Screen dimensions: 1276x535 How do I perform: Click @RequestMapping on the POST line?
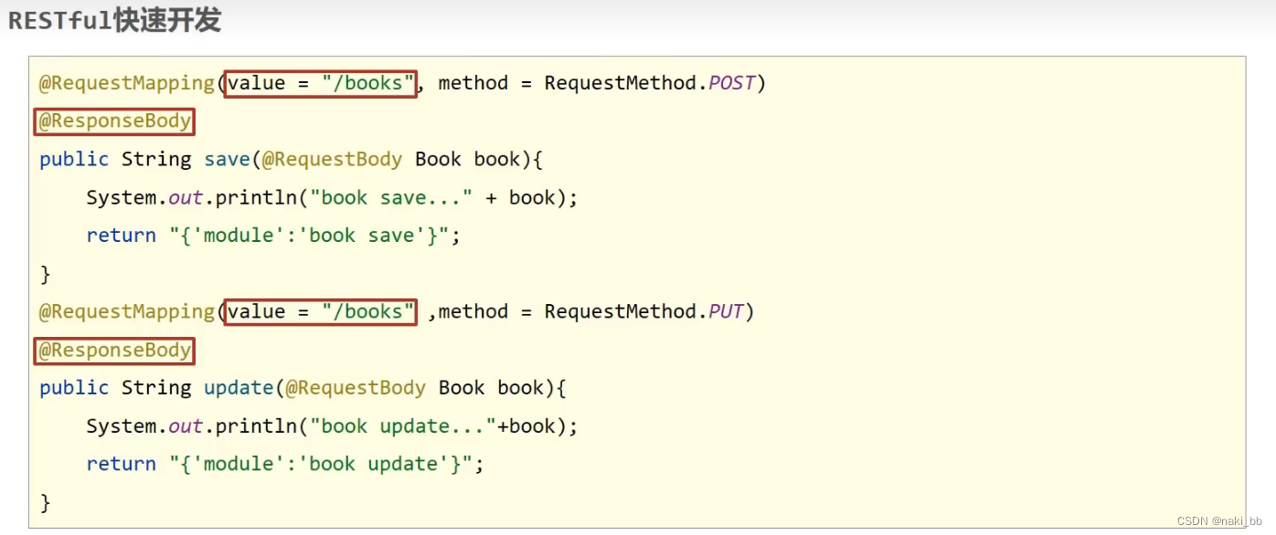coord(126,83)
